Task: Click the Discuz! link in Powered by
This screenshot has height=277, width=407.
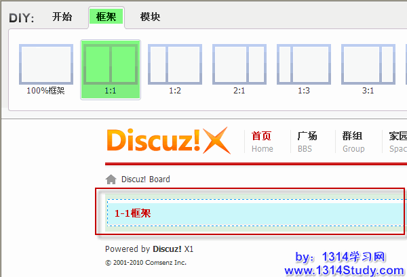Action: point(167,249)
